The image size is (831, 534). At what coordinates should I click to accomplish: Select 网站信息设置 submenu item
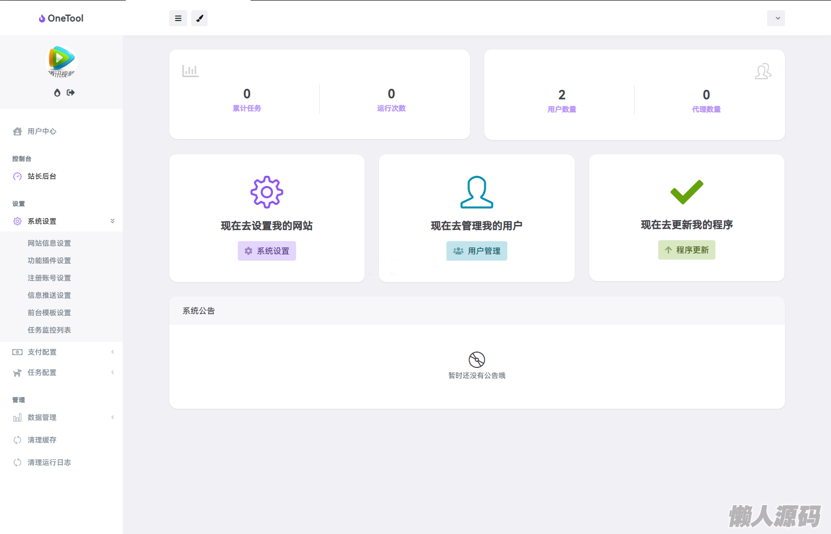[50, 243]
